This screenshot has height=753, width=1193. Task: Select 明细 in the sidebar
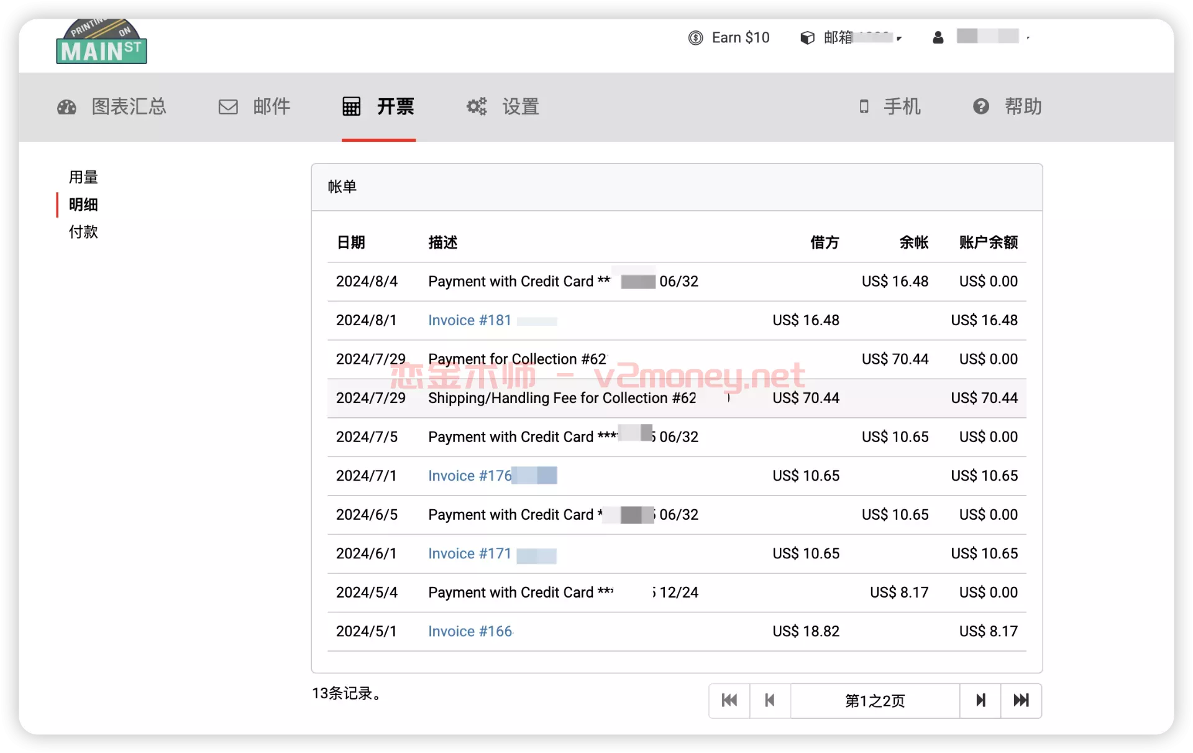click(83, 205)
